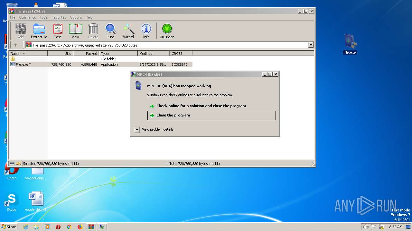Screen dimensions: 412x231
Task: Click Check online for a solution option
Action: [x=201, y=106]
